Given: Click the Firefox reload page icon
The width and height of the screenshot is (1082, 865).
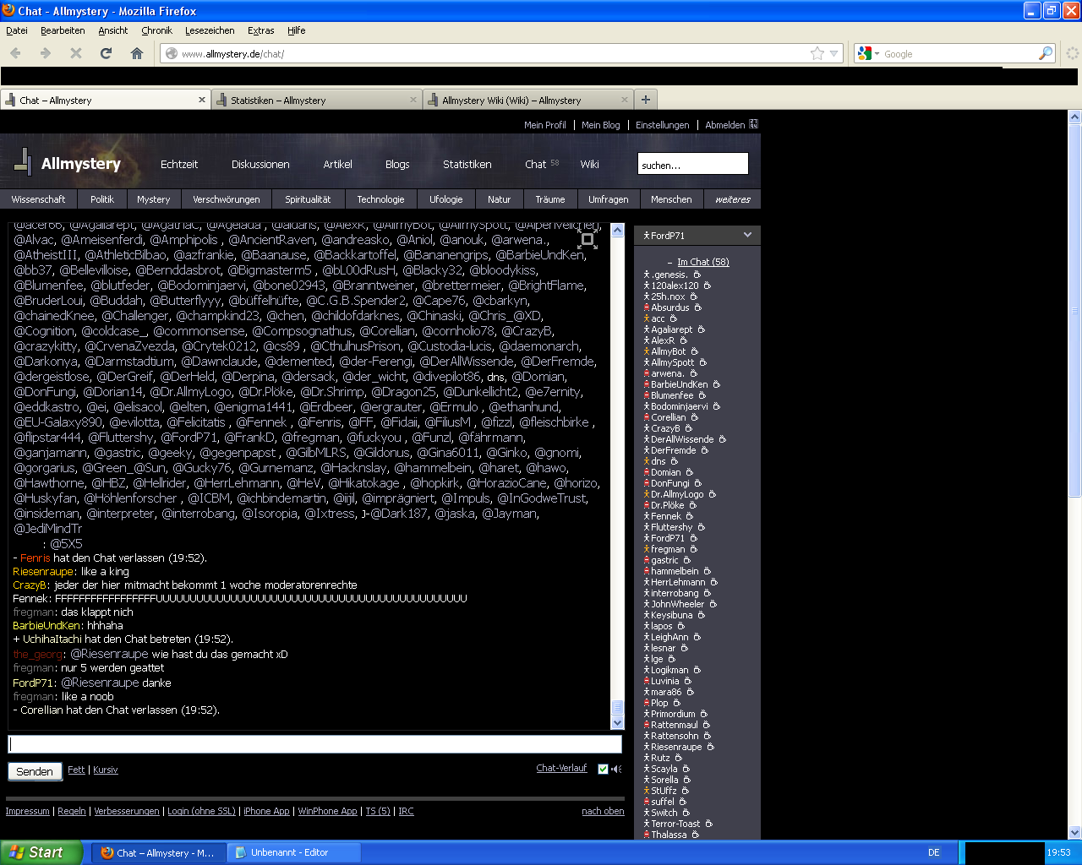Looking at the screenshot, I should [x=106, y=53].
